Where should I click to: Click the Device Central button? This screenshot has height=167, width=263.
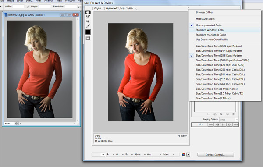[x=216, y=155]
